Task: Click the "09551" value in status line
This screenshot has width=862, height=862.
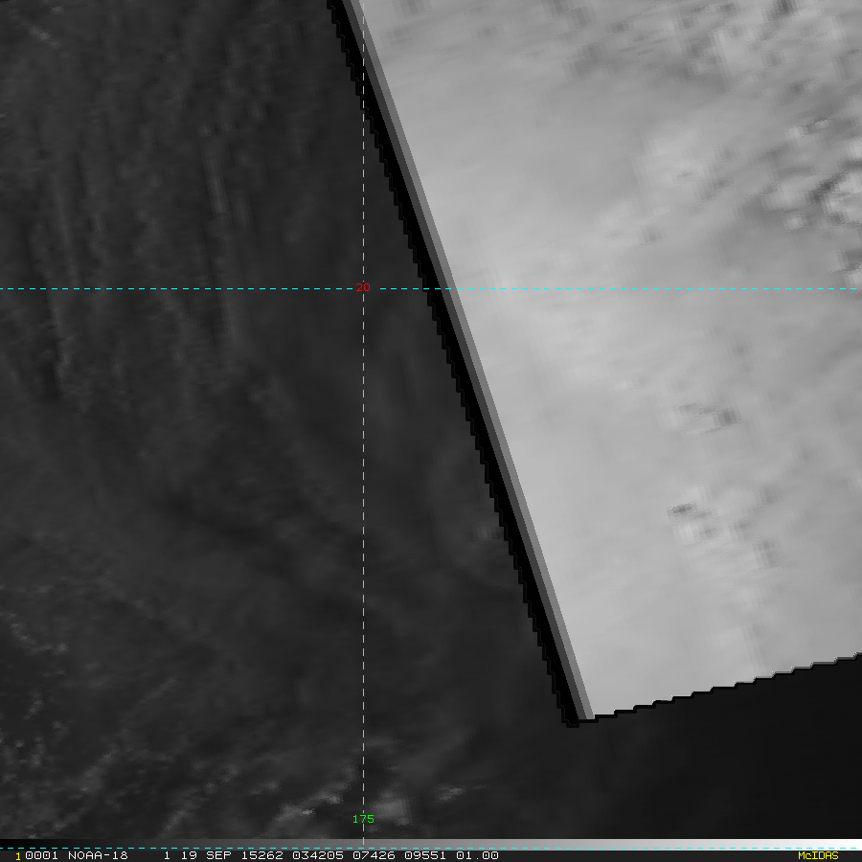Action: 425,855
